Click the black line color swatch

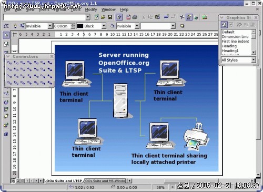pyautogui.click(x=80, y=26)
